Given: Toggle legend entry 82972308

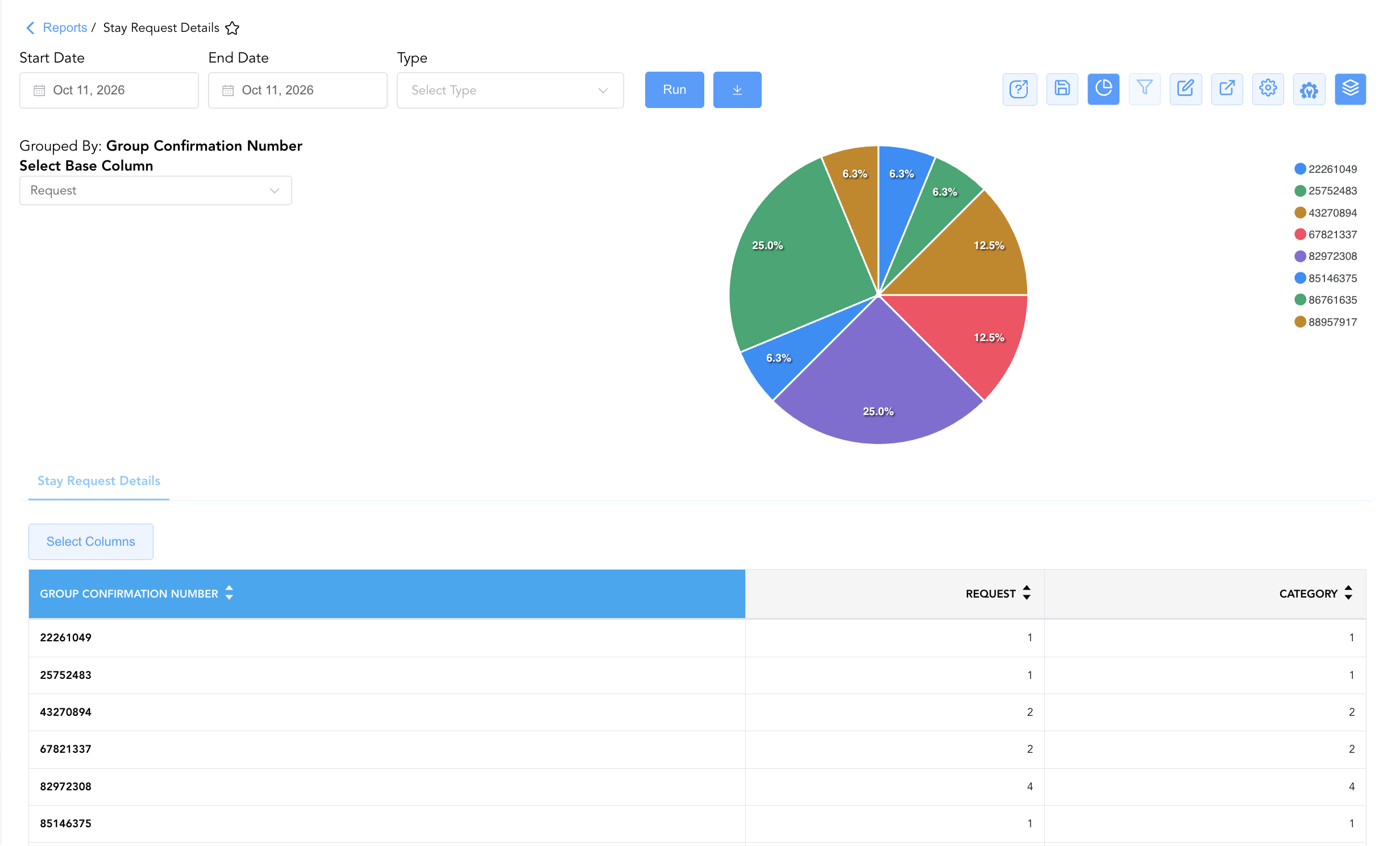Looking at the screenshot, I should (1326, 256).
